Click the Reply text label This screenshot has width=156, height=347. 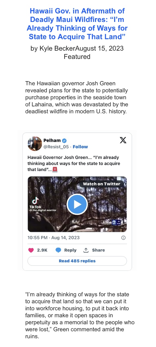click(x=70, y=250)
